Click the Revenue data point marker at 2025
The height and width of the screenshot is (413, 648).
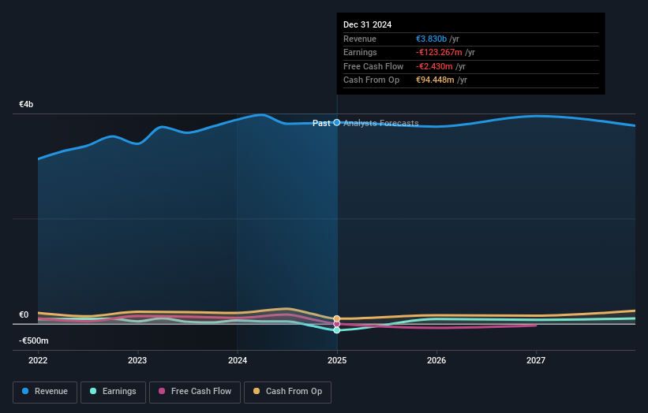[x=337, y=122]
